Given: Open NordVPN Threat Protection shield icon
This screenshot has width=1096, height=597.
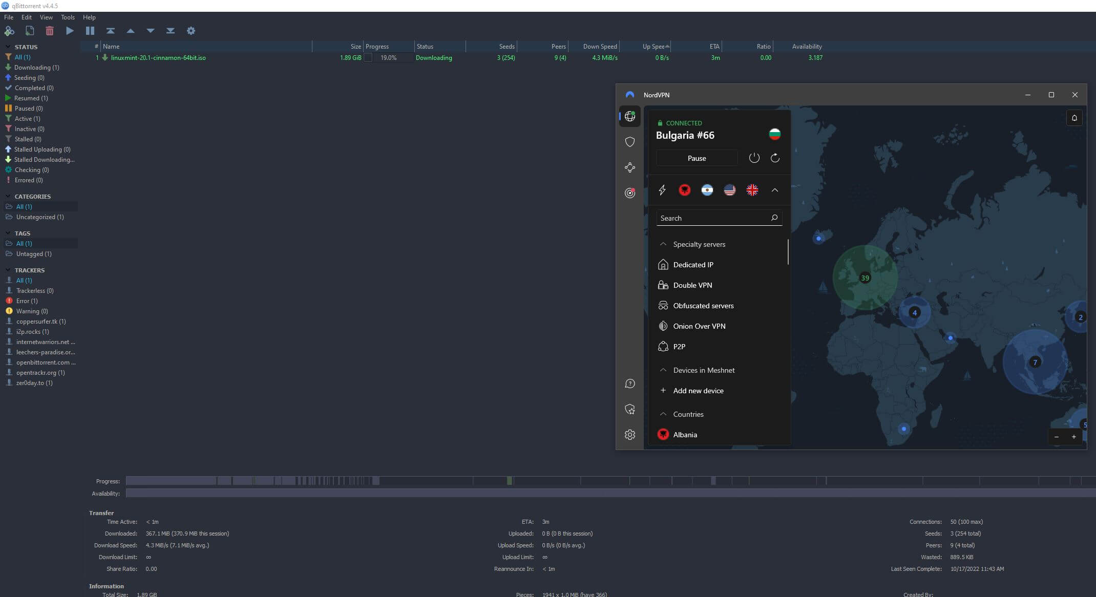Looking at the screenshot, I should point(630,142).
